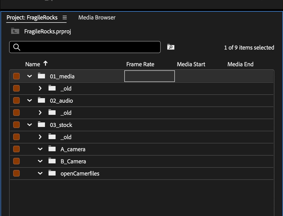
Task: Collapse the B_Camera bin
Action: (40, 161)
